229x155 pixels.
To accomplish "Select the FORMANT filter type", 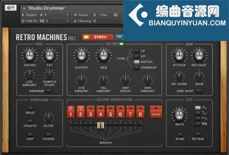I will click(137, 67).
